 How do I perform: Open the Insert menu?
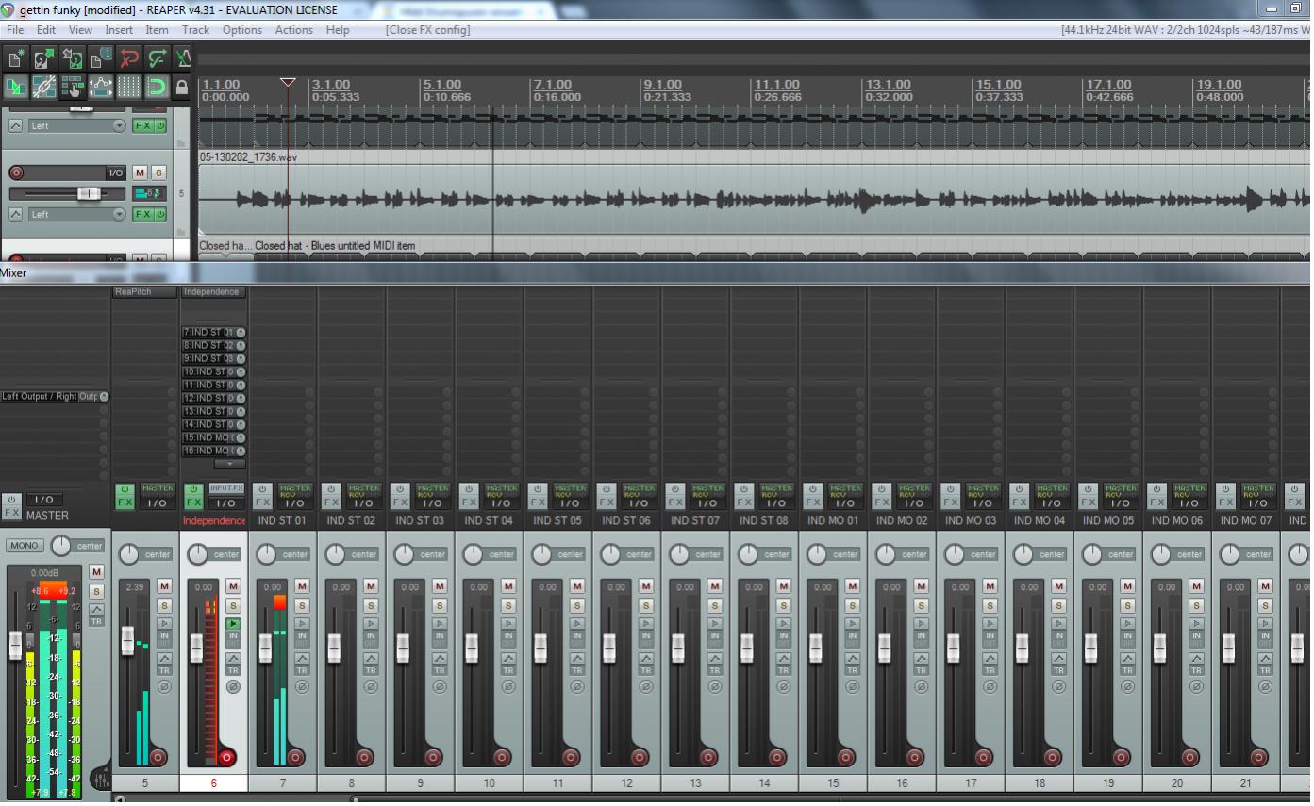point(119,30)
